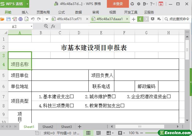Open the insert function fx button

tap(53, 26)
